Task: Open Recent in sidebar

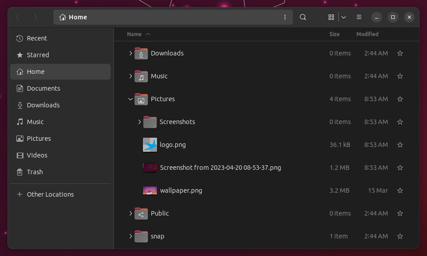Action: pyautogui.click(x=60, y=38)
